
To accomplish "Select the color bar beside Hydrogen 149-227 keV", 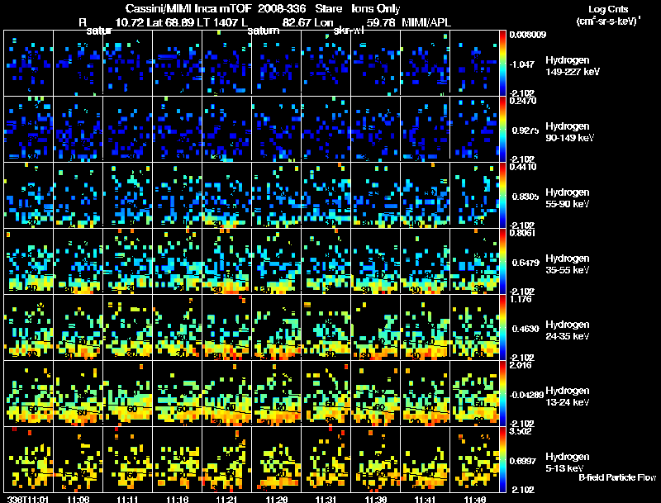I will [x=502, y=63].
